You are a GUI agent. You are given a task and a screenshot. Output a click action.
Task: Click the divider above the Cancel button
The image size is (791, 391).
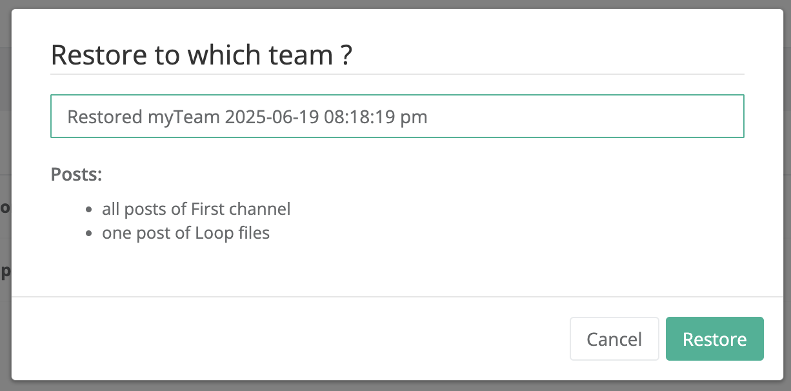pos(395,296)
